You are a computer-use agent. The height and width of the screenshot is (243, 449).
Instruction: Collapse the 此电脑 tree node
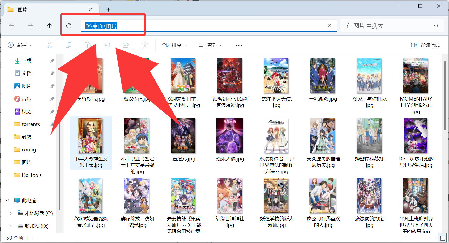[8, 201]
